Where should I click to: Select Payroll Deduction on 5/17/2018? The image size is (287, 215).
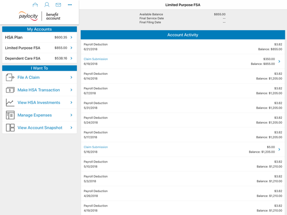coord(182,135)
